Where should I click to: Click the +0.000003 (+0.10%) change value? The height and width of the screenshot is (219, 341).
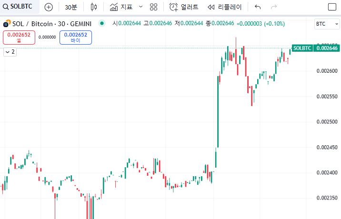(261, 24)
